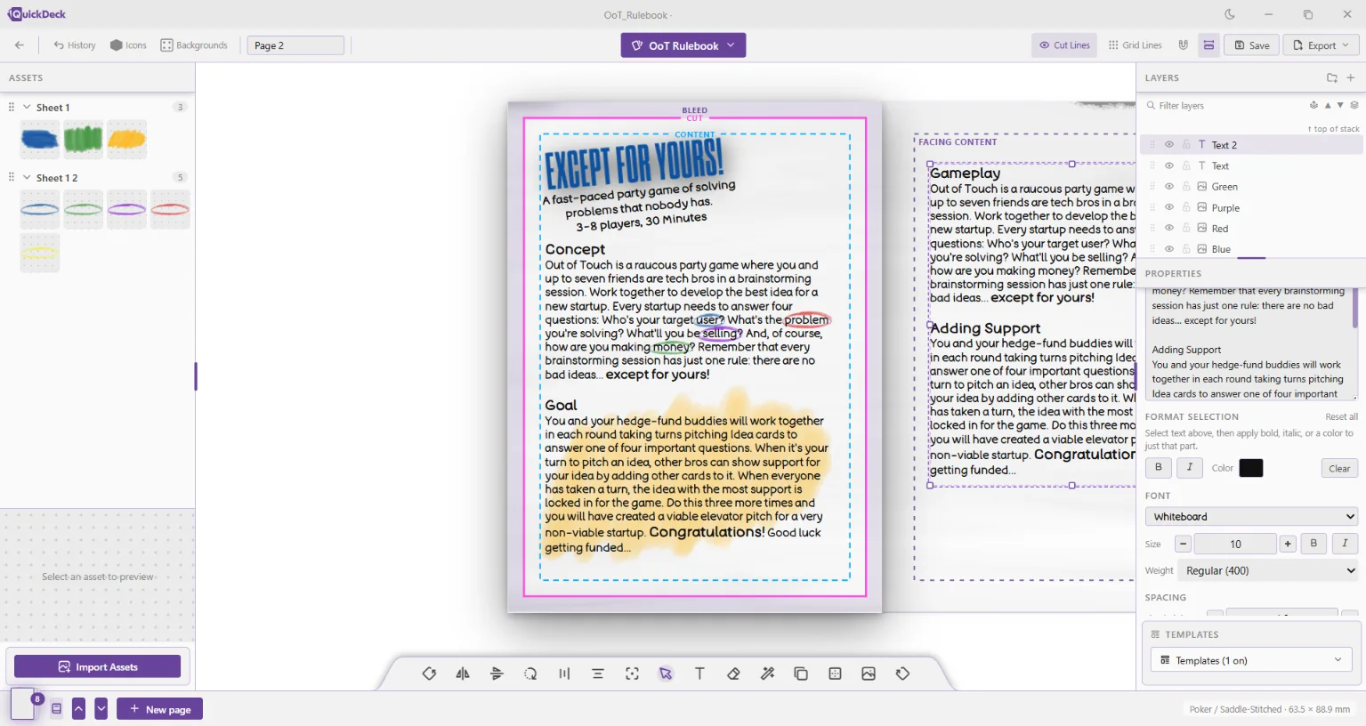1366x726 pixels.
Task: Select the Text tool in bottom toolbar
Action: (x=699, y=674)
